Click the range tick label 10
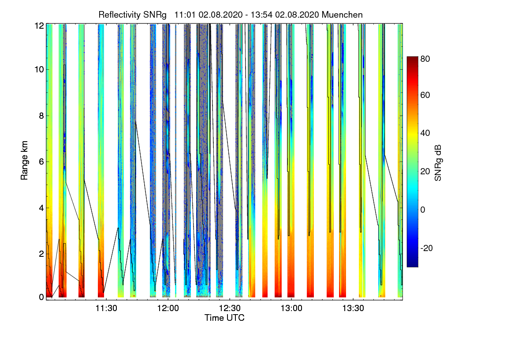 click(x=39, y=69)
